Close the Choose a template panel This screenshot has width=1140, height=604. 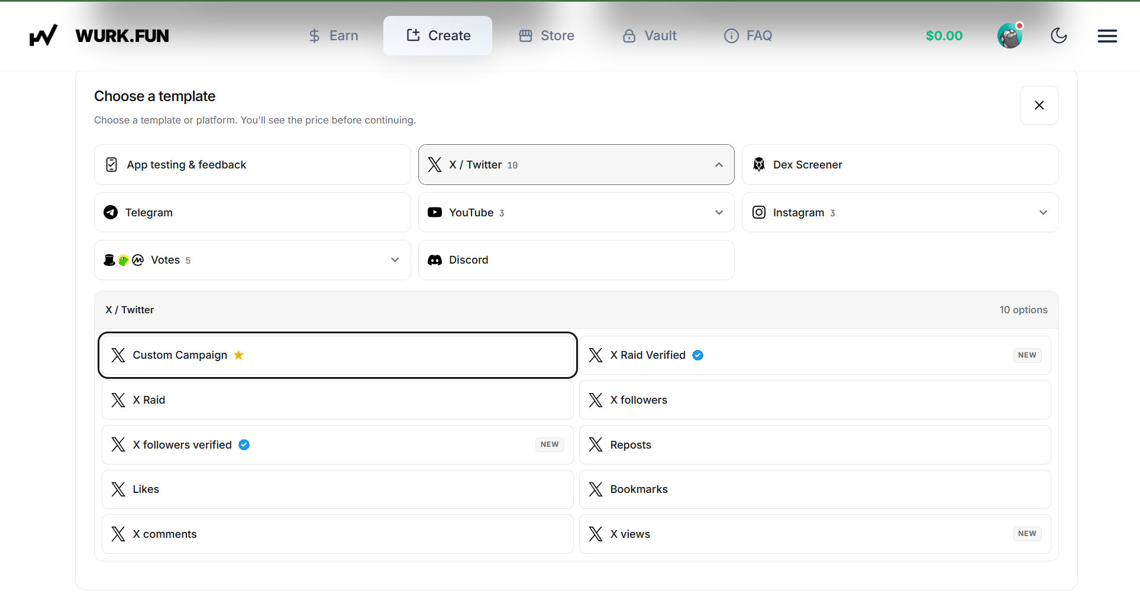click(x=1039, y=105)
